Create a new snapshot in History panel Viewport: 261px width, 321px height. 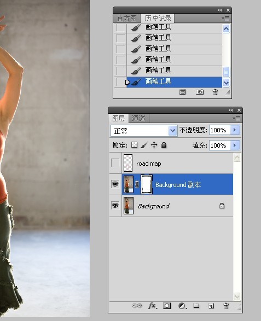point(200,92)
